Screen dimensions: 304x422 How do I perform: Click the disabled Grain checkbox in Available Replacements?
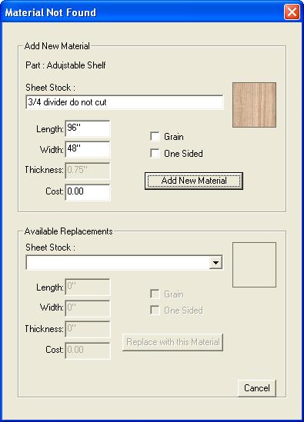point(155,294)
